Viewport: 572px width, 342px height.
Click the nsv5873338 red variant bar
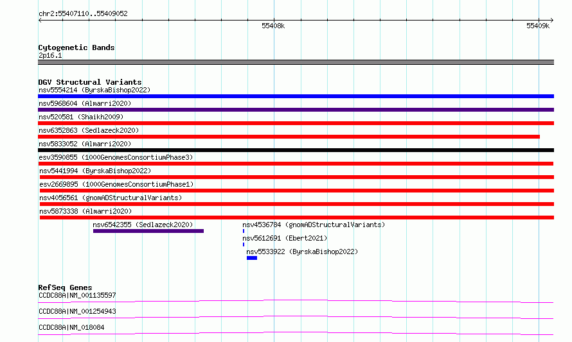coord(296,218)
